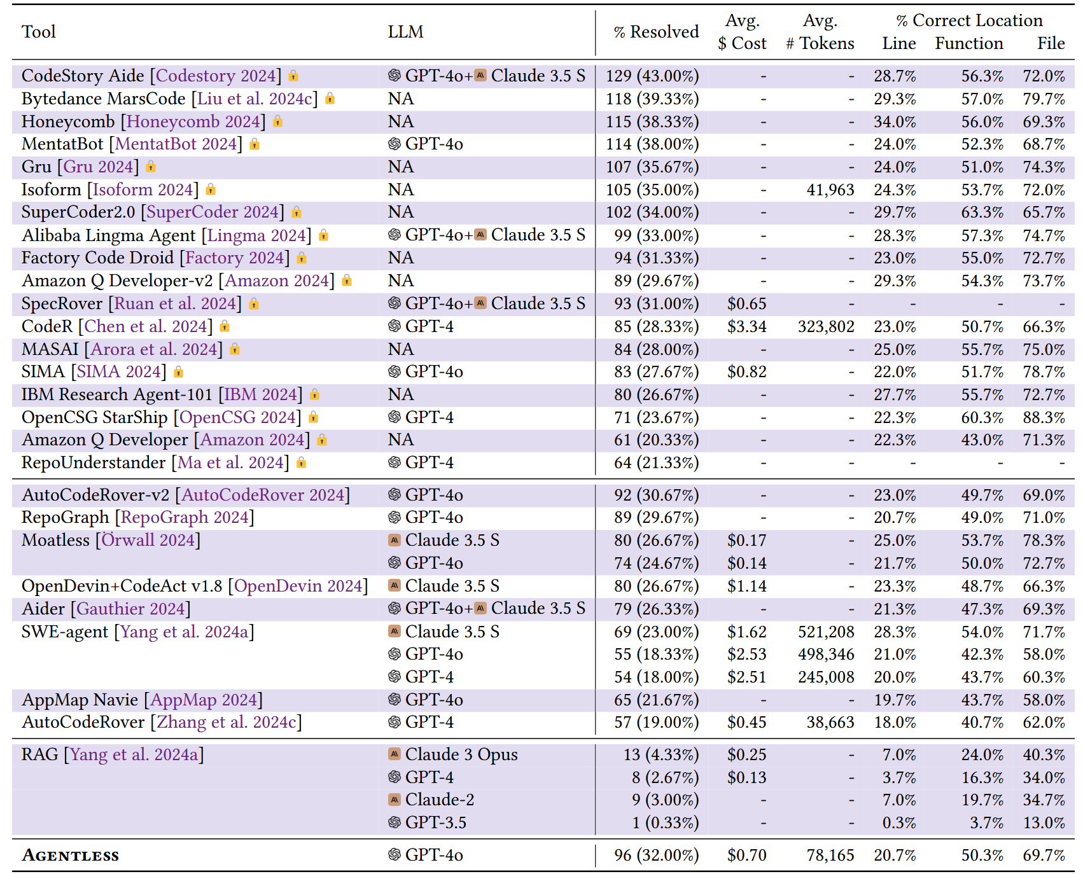Click the lock icon for Amazon Q Developer-v2

pyautogui.click(x=347, y=281)
